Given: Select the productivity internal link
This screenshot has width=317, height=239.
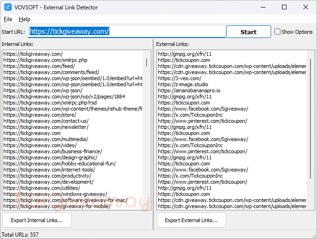Looking at the screenshot, I should coord(73,176).
